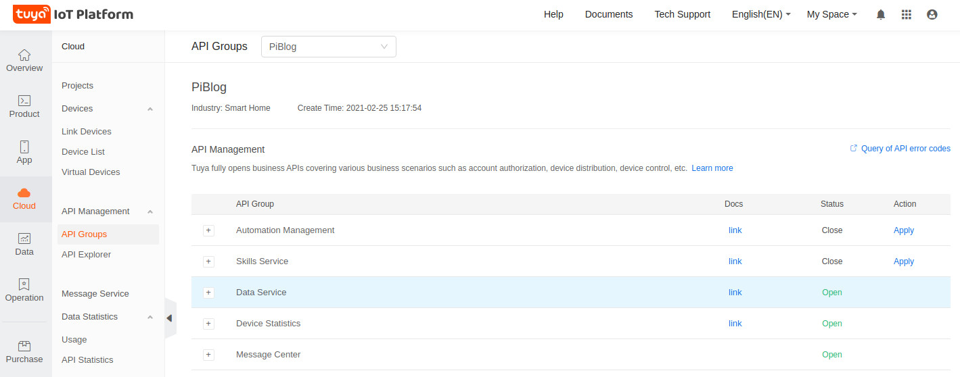Open the PiBlog project dropdown
The image size is (960, 377).
coord(329,47)
